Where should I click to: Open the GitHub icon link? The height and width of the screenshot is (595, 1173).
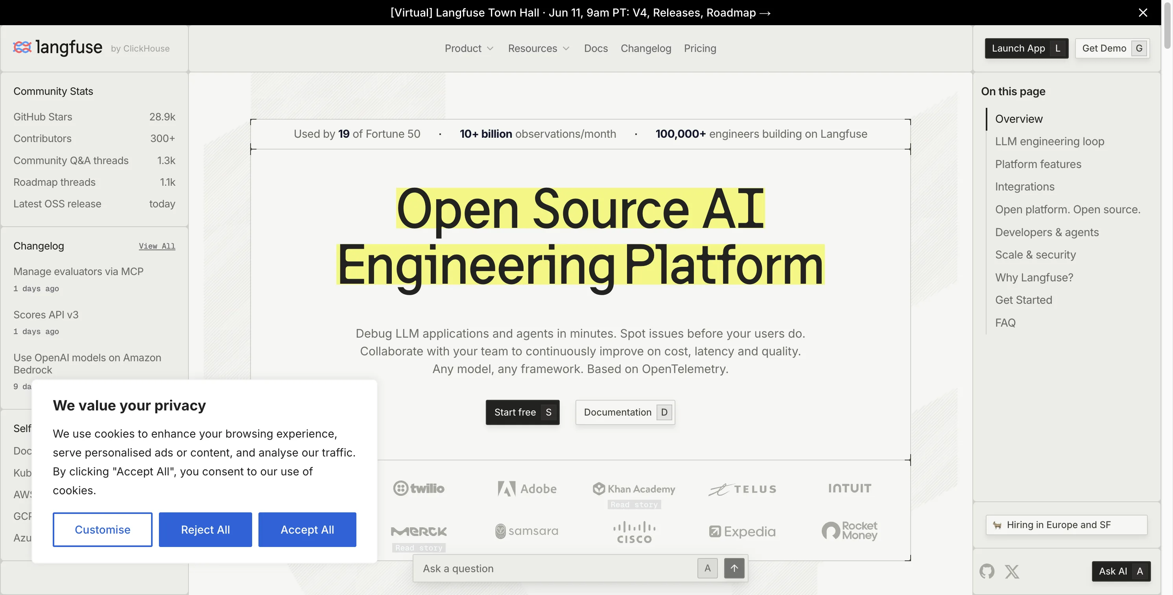(x=987, y=571)
